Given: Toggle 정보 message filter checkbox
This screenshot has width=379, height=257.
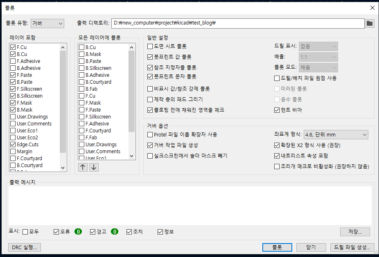Looking at the screenshot, I should (x=160, y=232).
